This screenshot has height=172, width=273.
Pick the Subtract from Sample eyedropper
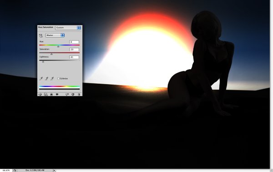(x=52, y=79)
